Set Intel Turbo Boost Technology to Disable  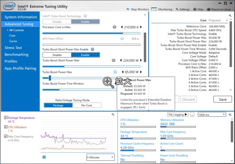[57, 22]
